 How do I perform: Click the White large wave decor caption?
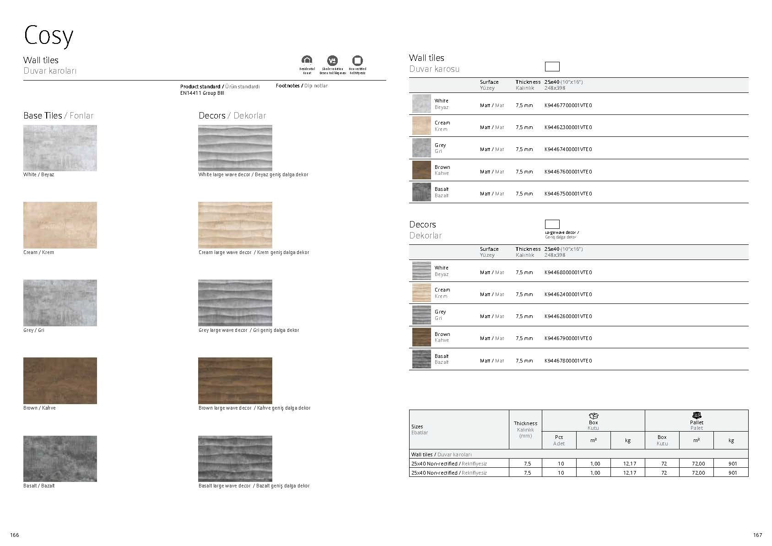tap(253, 174)
